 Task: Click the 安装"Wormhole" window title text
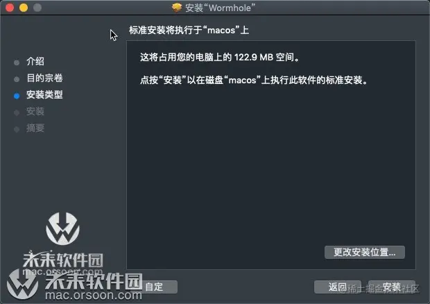[221, 8]
